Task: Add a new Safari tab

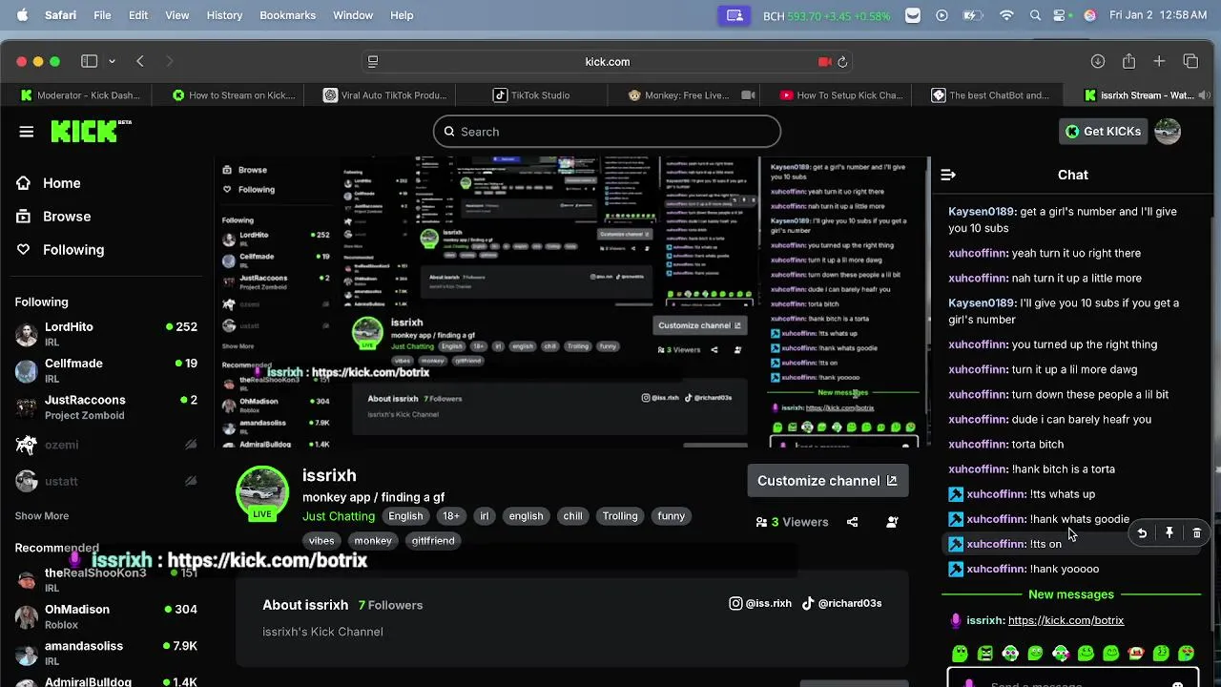Action: 1159,61
